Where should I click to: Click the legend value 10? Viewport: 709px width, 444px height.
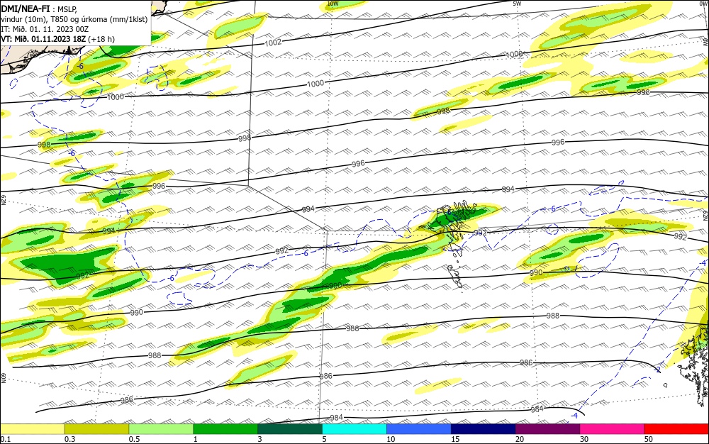[391, 440]
